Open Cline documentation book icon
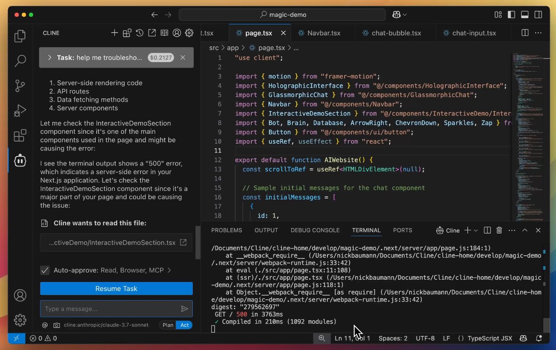This screenshot has height=350, width=556. tap(164, 33)
